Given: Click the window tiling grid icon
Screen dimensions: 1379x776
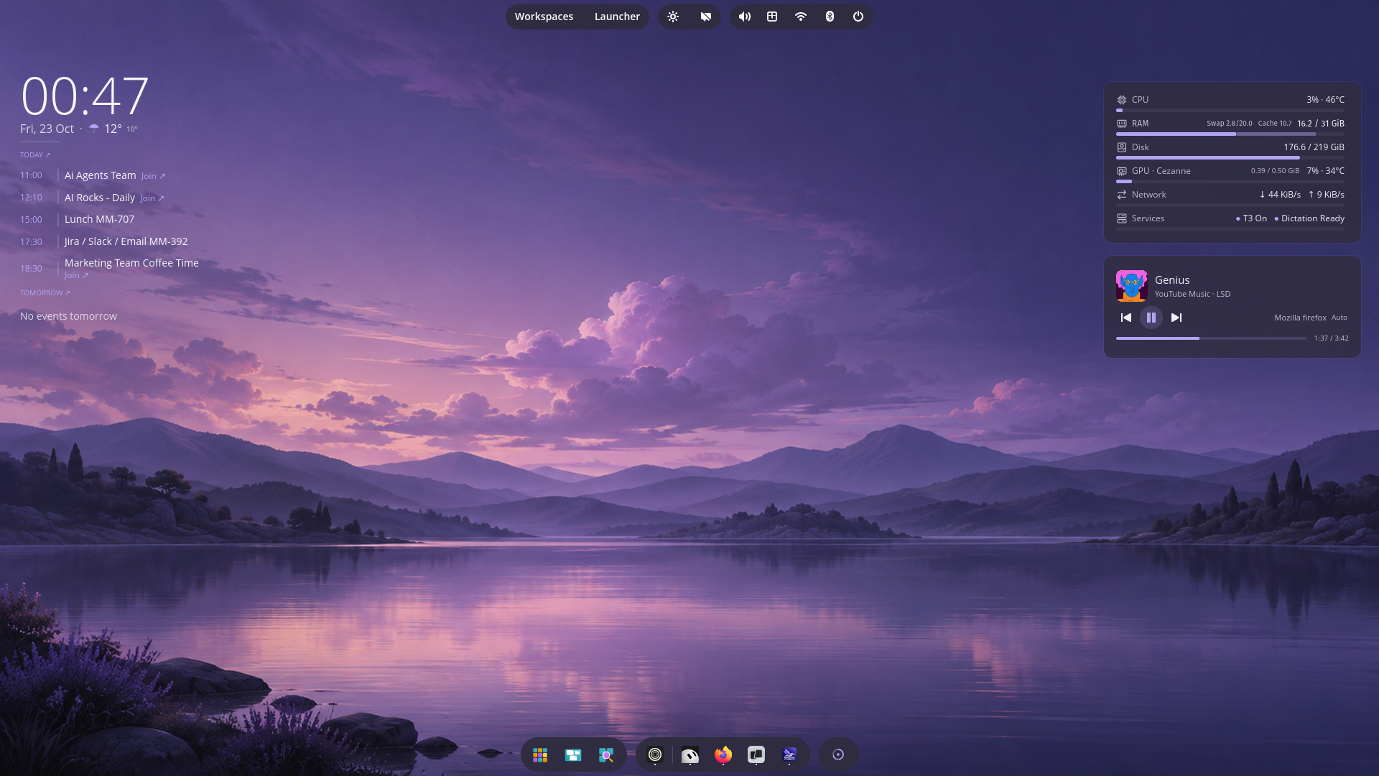Looking at the screenshot, I should 772,17.
